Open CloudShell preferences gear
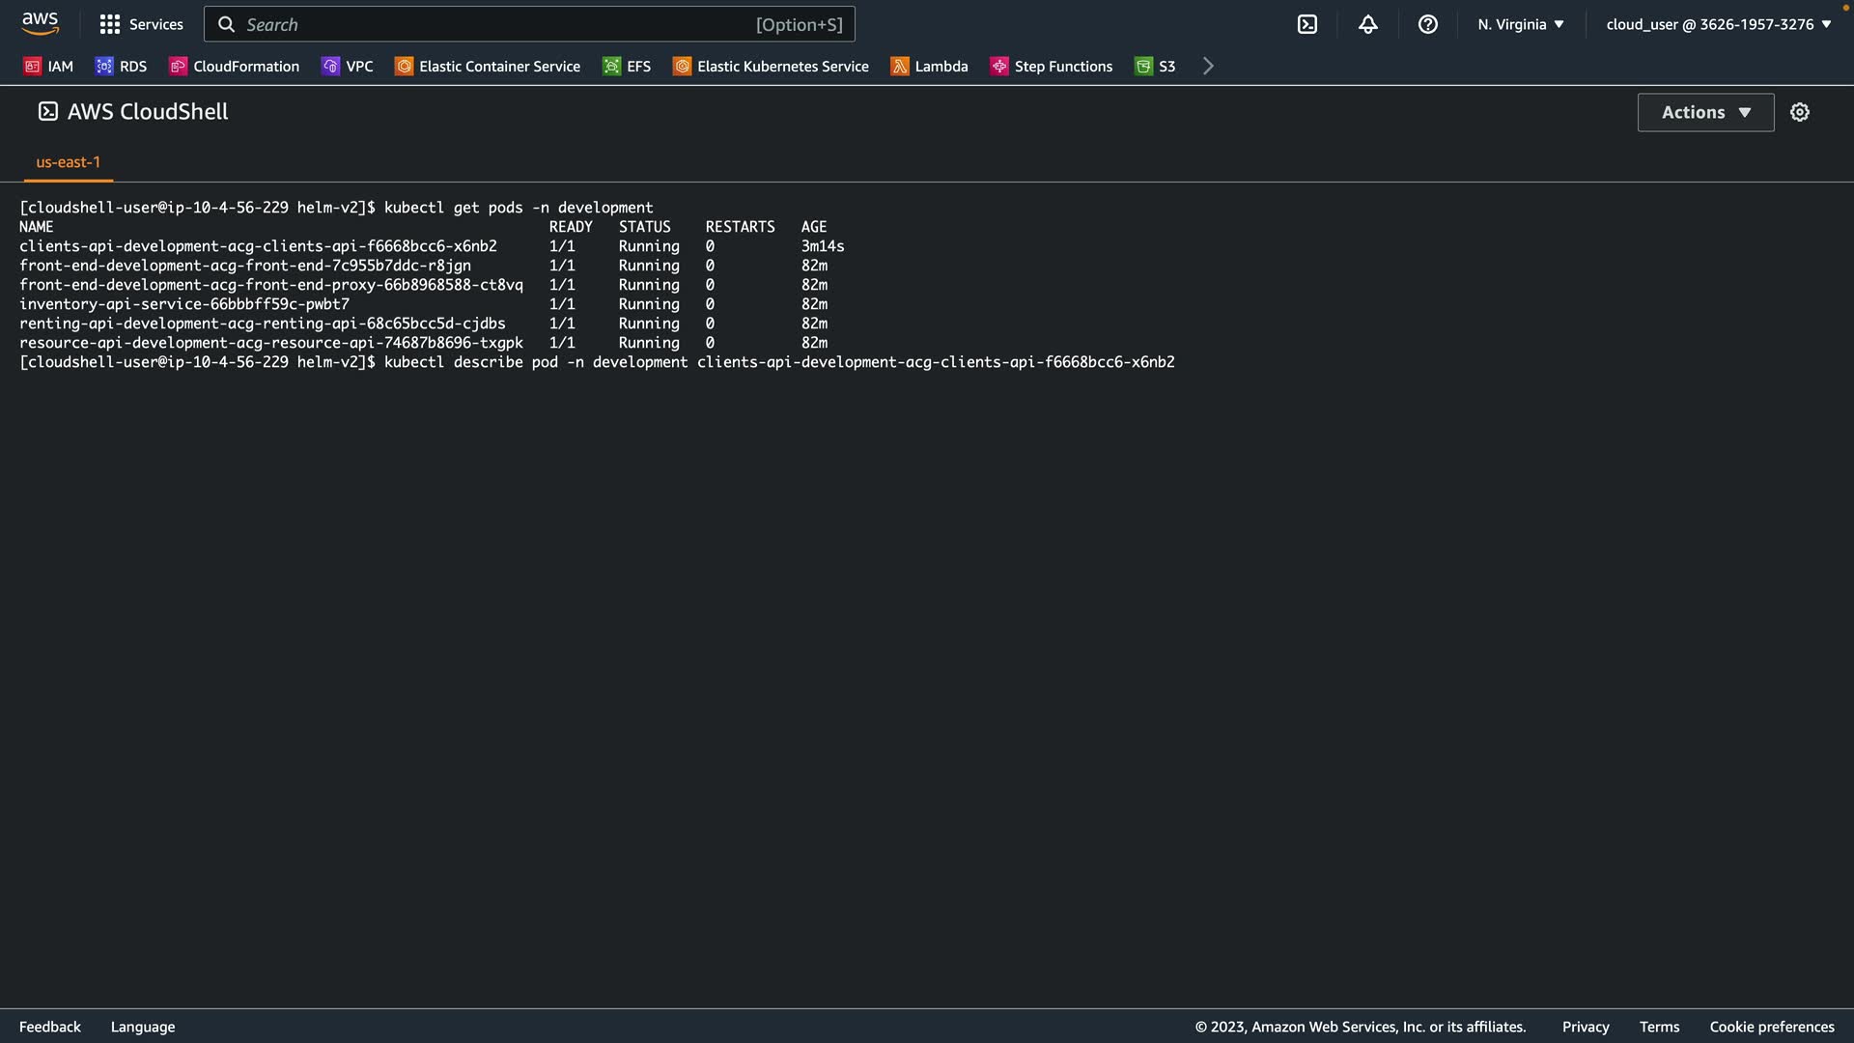This screenshot has width=1854, height=1043. [x=1799, y=112]
